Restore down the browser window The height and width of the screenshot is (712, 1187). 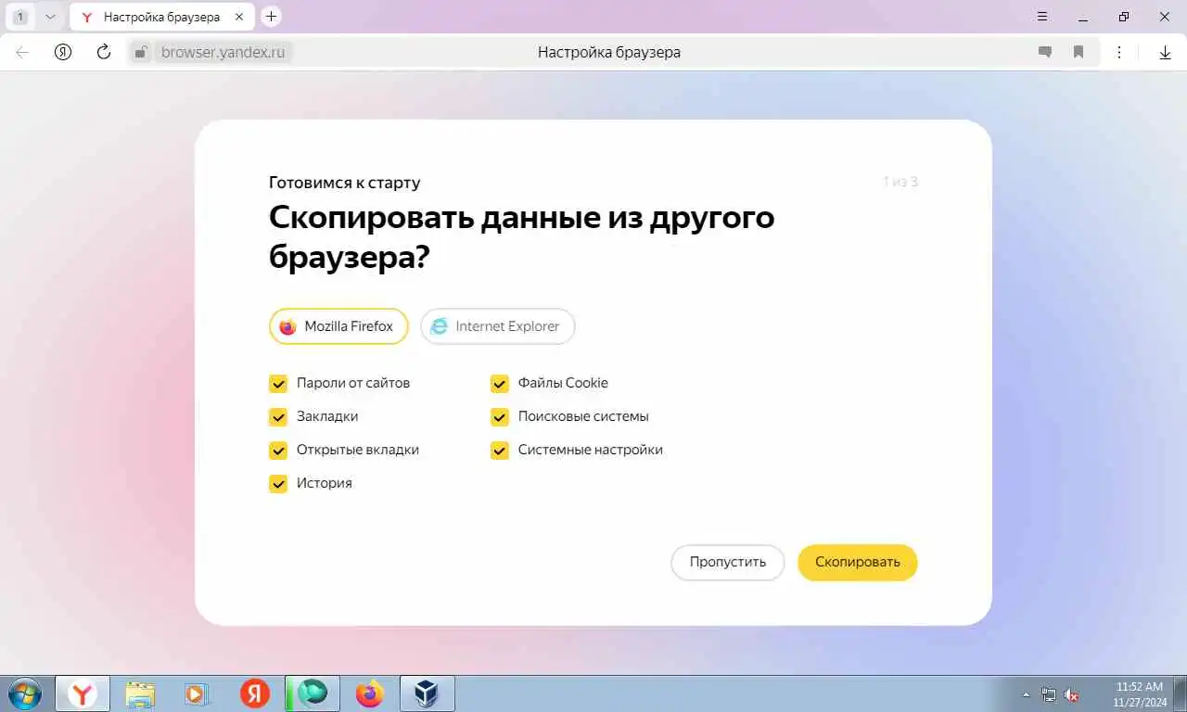(1124, 17)
